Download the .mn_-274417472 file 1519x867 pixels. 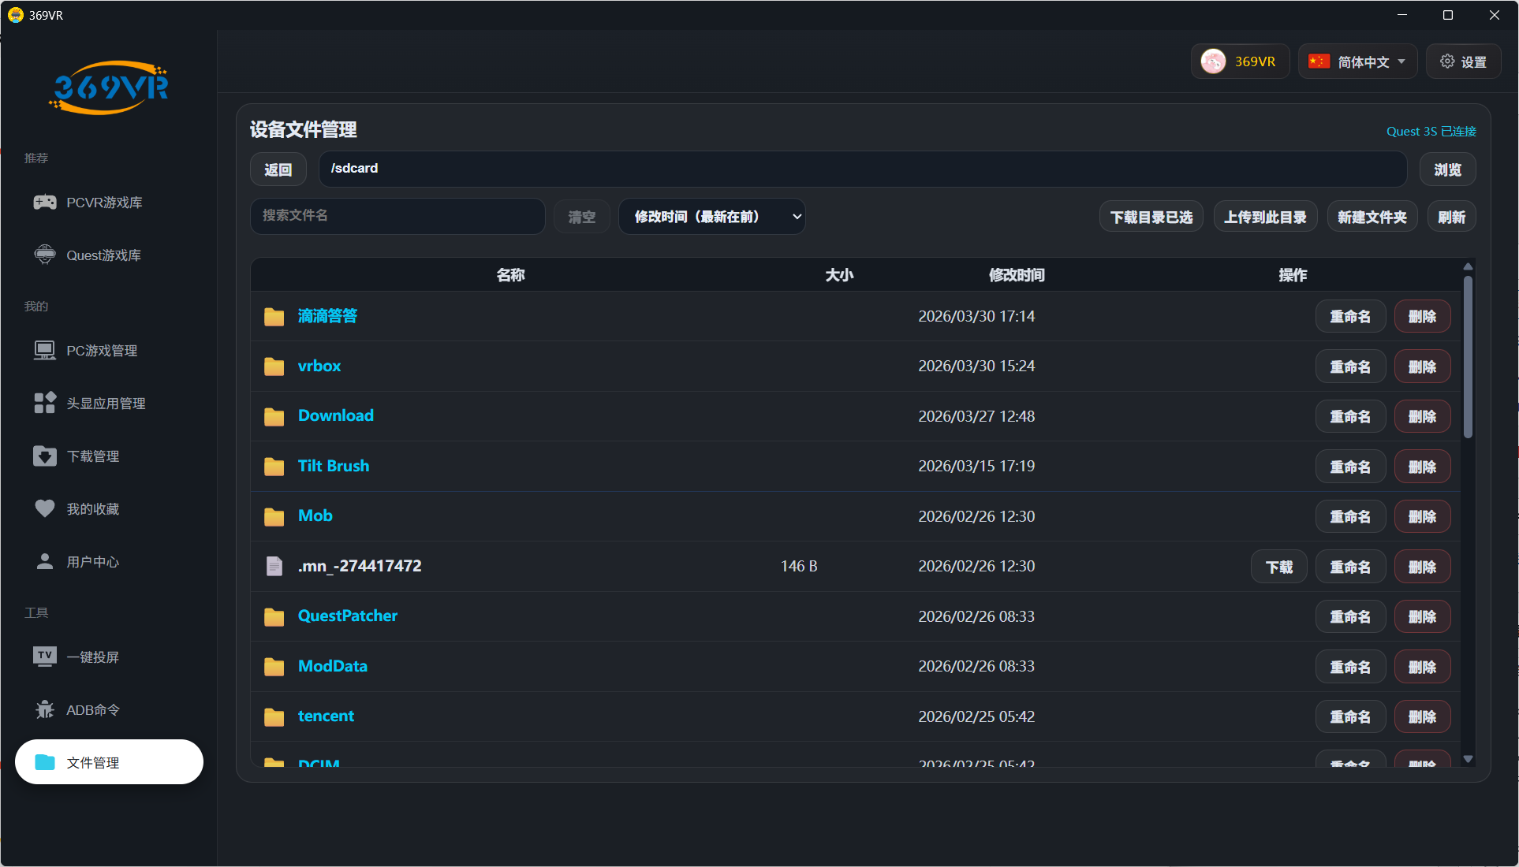click(x=1278, y=567)
